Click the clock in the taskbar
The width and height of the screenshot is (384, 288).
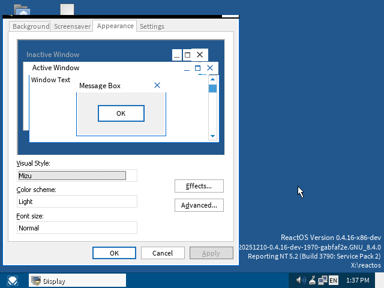358,280
